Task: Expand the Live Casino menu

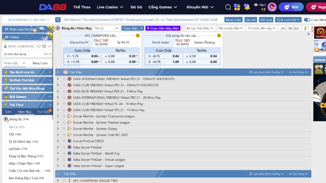Action: click(x=110, y=7)
